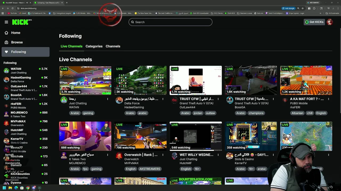Click BossGA avatar under stream card
Viewport: 341px width, 191px height.
point(229,100)
